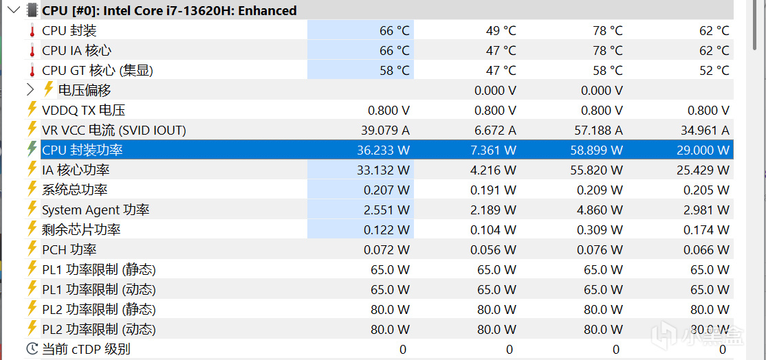This screenshot has width=766, height=360.
Task: Select the PL2 功率限制 (静态) label
Action: (x=99, y=309)
